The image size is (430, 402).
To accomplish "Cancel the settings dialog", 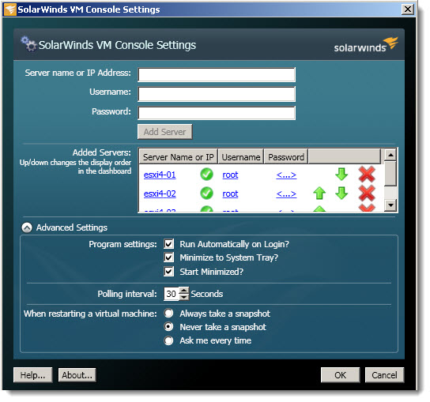I will [384, 375].
